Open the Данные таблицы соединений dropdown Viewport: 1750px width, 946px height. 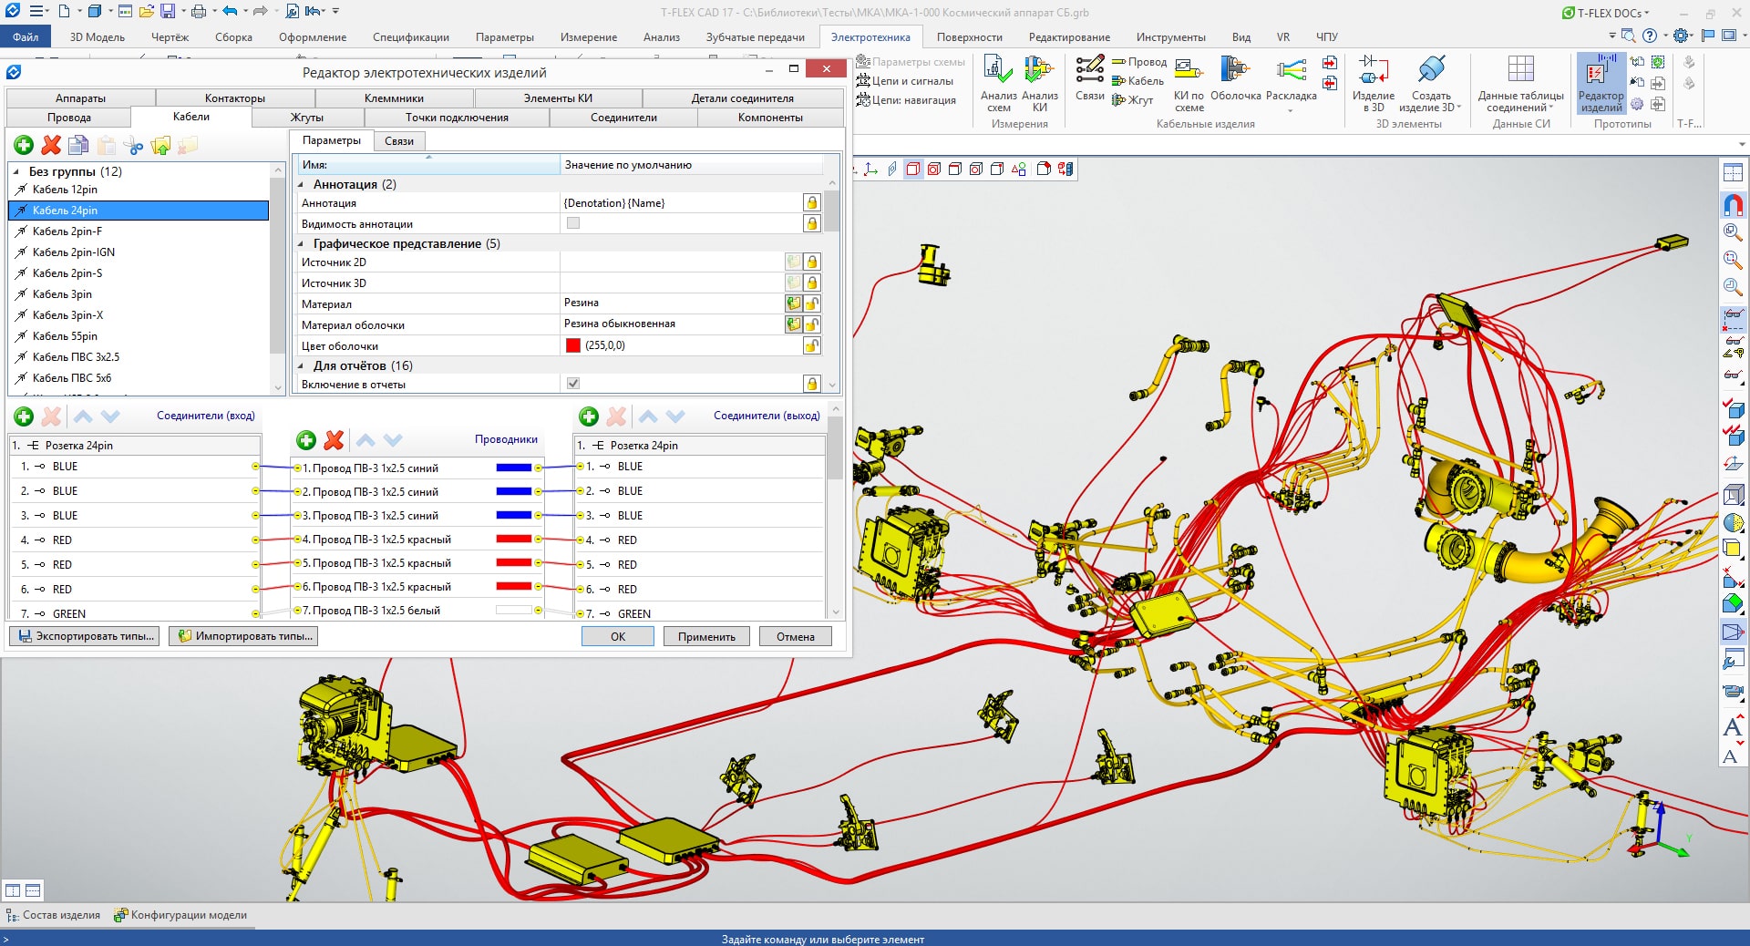(x=1550, y=108)
